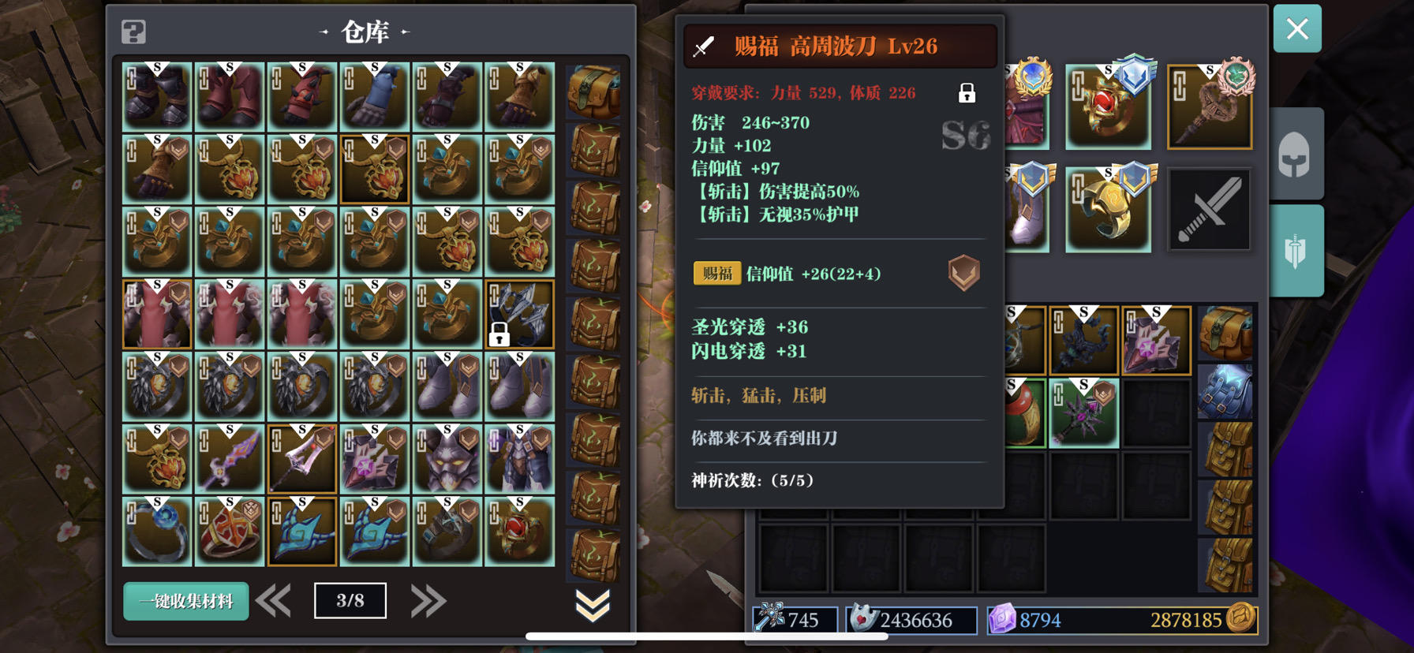This screenshot has width=1414, height=653.
Task: Open the blue backpack in inventory column
Action: 1225,391
